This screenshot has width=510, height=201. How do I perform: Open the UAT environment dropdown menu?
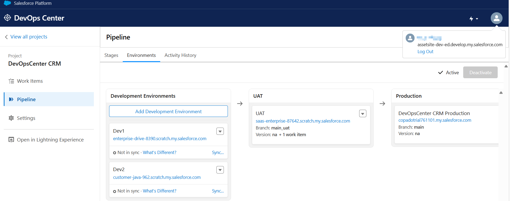click(x=363, y=114)
